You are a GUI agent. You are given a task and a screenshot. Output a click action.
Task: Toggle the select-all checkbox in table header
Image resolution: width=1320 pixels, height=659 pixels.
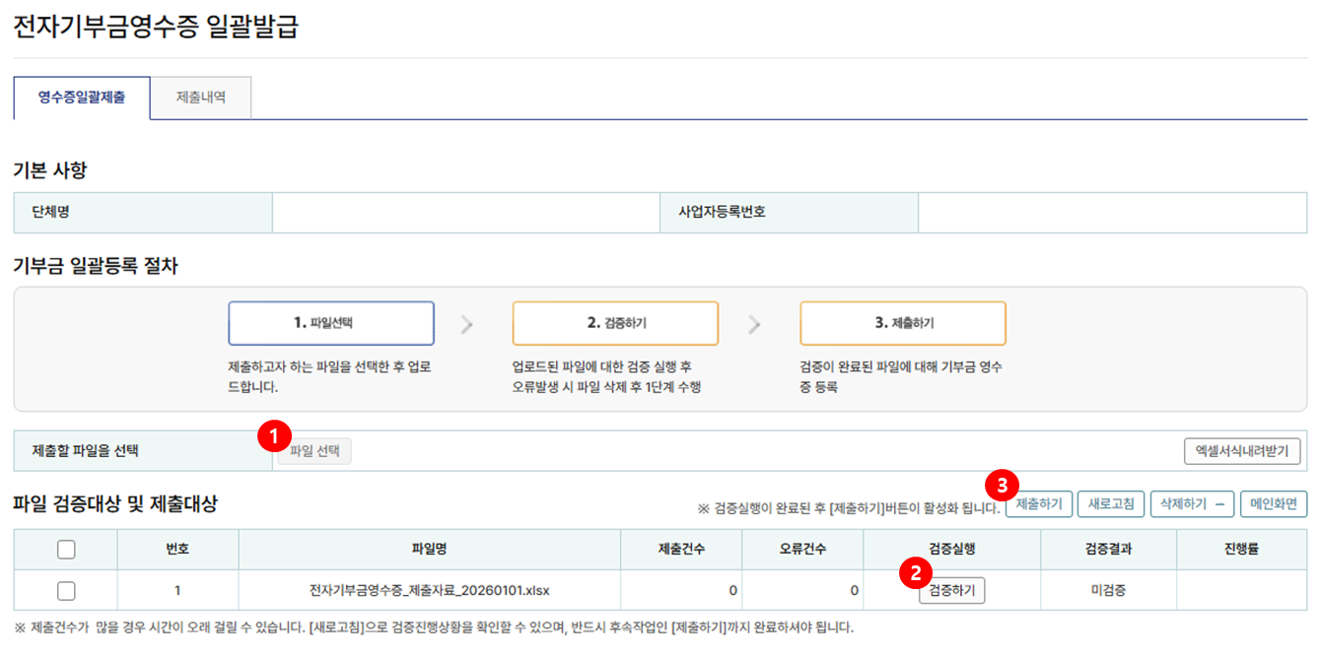66,550
